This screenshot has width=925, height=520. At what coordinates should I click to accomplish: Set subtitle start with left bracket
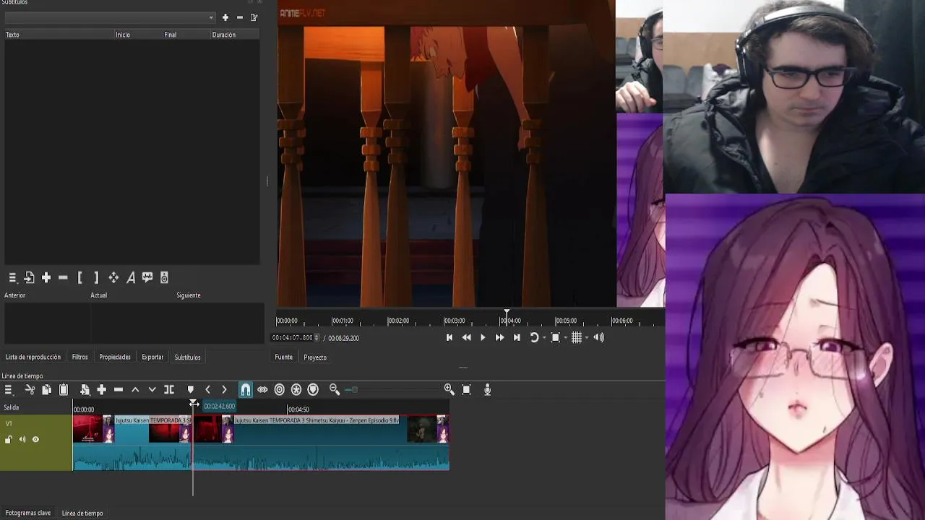pyautogui.click(x=79, y=277)
